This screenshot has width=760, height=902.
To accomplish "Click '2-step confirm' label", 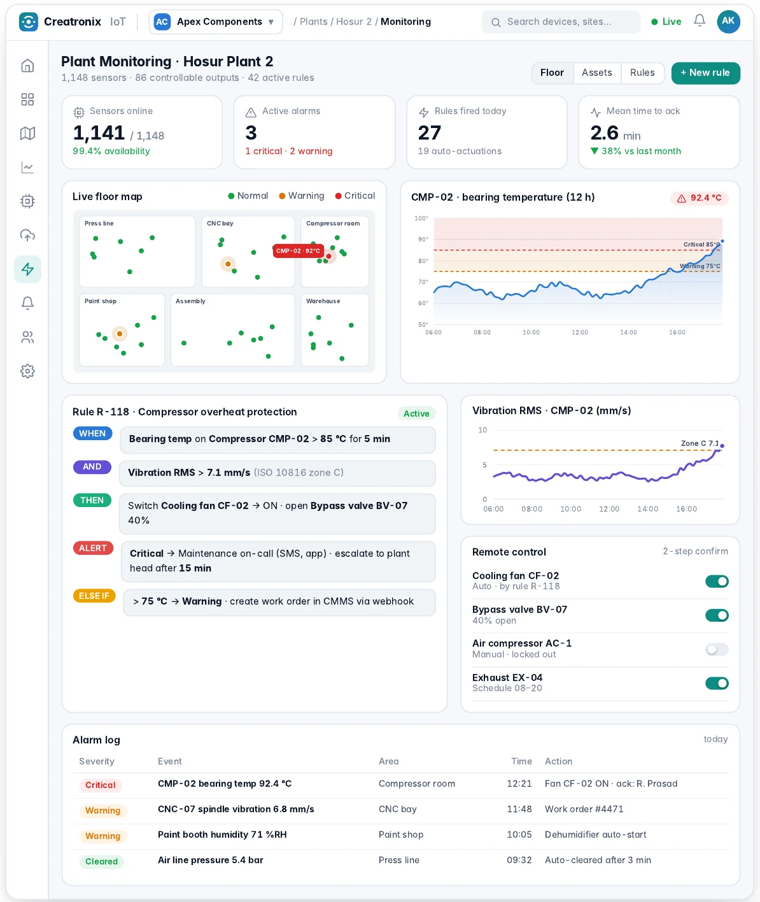I will [x=696, y=551].
